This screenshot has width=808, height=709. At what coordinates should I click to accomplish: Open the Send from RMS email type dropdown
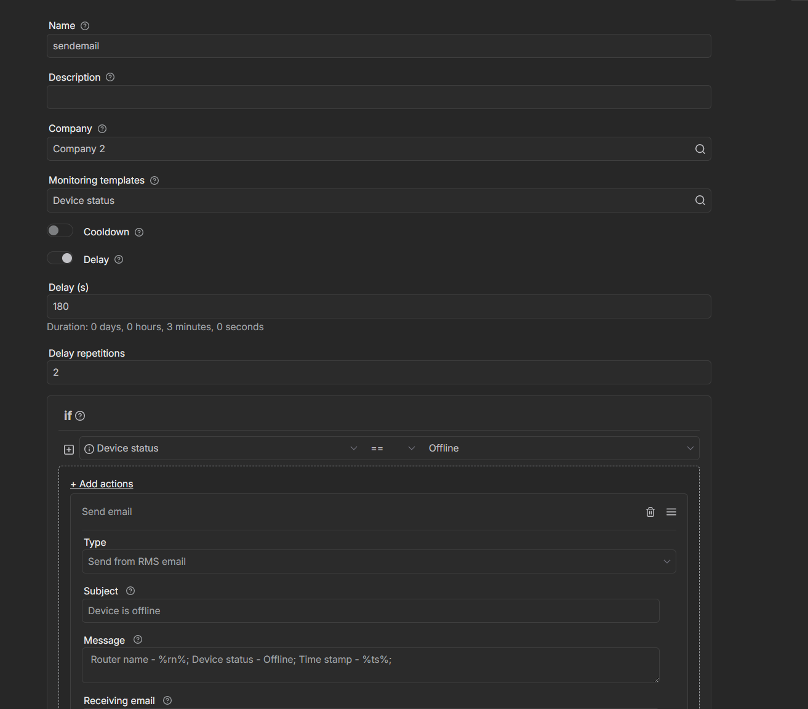(378, 562)
